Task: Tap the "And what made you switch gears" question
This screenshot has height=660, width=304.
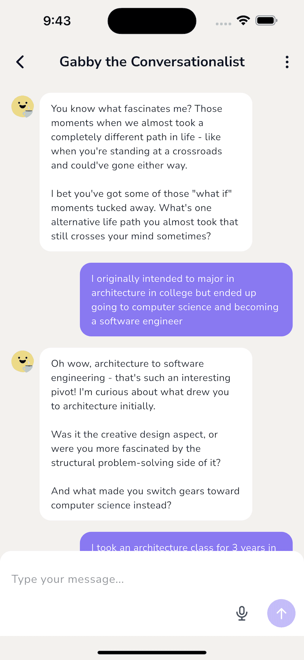Action: click(x=145, y=498)
